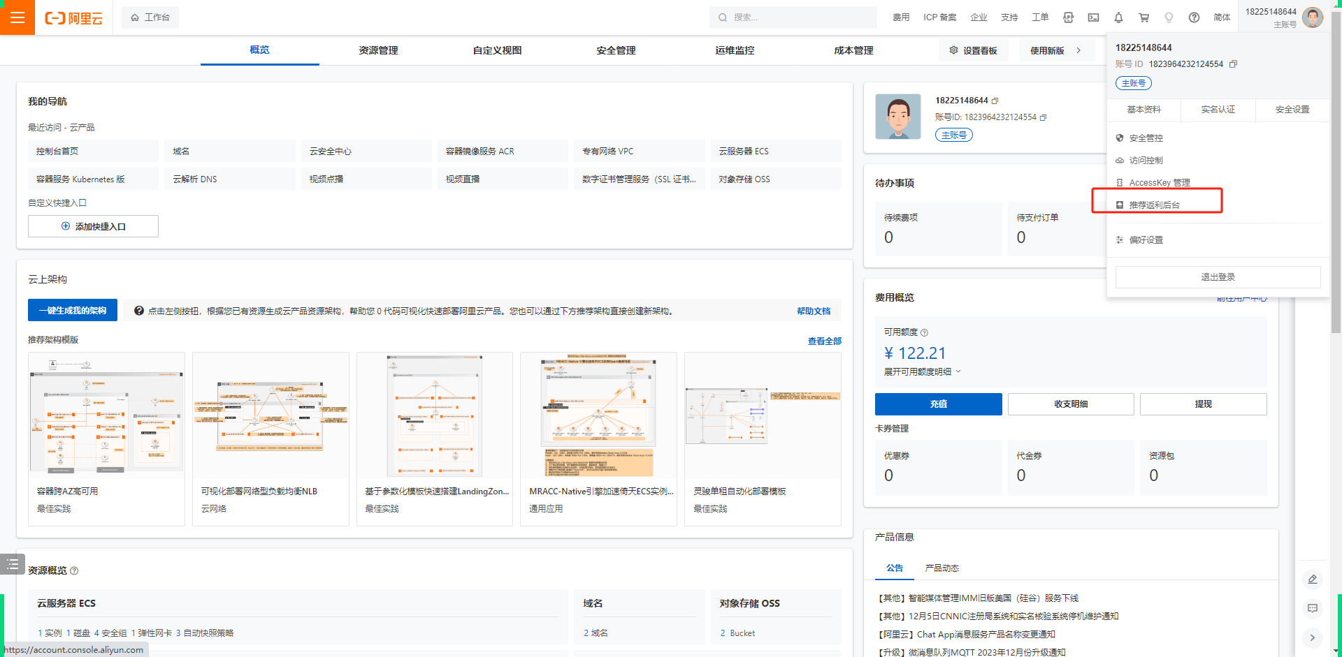The height and width of the screenshot is (657, 1342).
Task: Open the 帮助文档 link
Action: click(814, 311)
